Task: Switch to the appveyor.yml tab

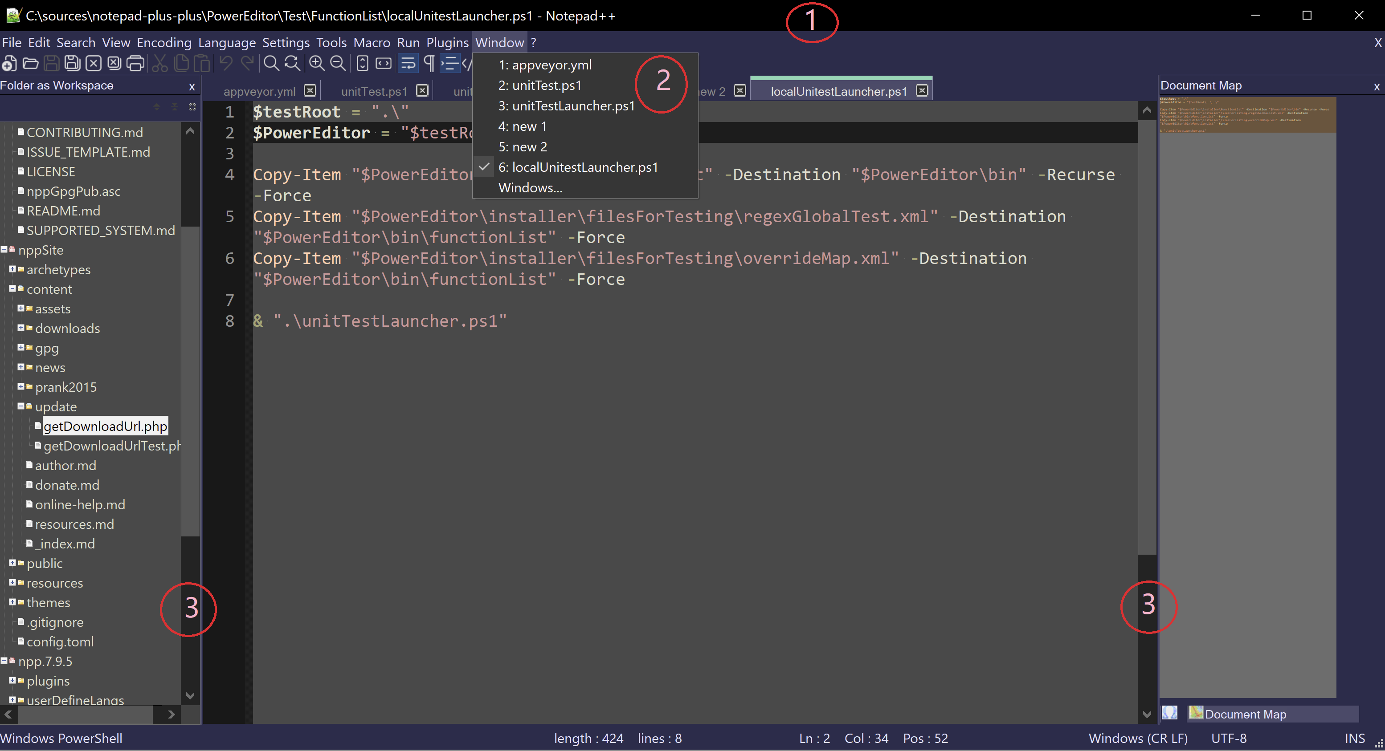Action: pos(260,91)
